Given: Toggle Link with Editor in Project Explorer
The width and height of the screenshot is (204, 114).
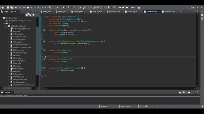Looking at the screenshot, I should click(30, 15).
